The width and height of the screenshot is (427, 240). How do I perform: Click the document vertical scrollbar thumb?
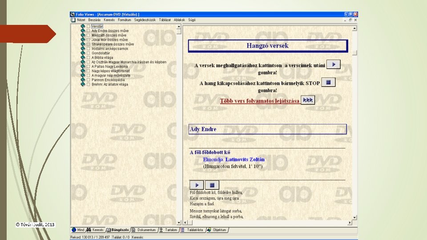pos(354,53)
